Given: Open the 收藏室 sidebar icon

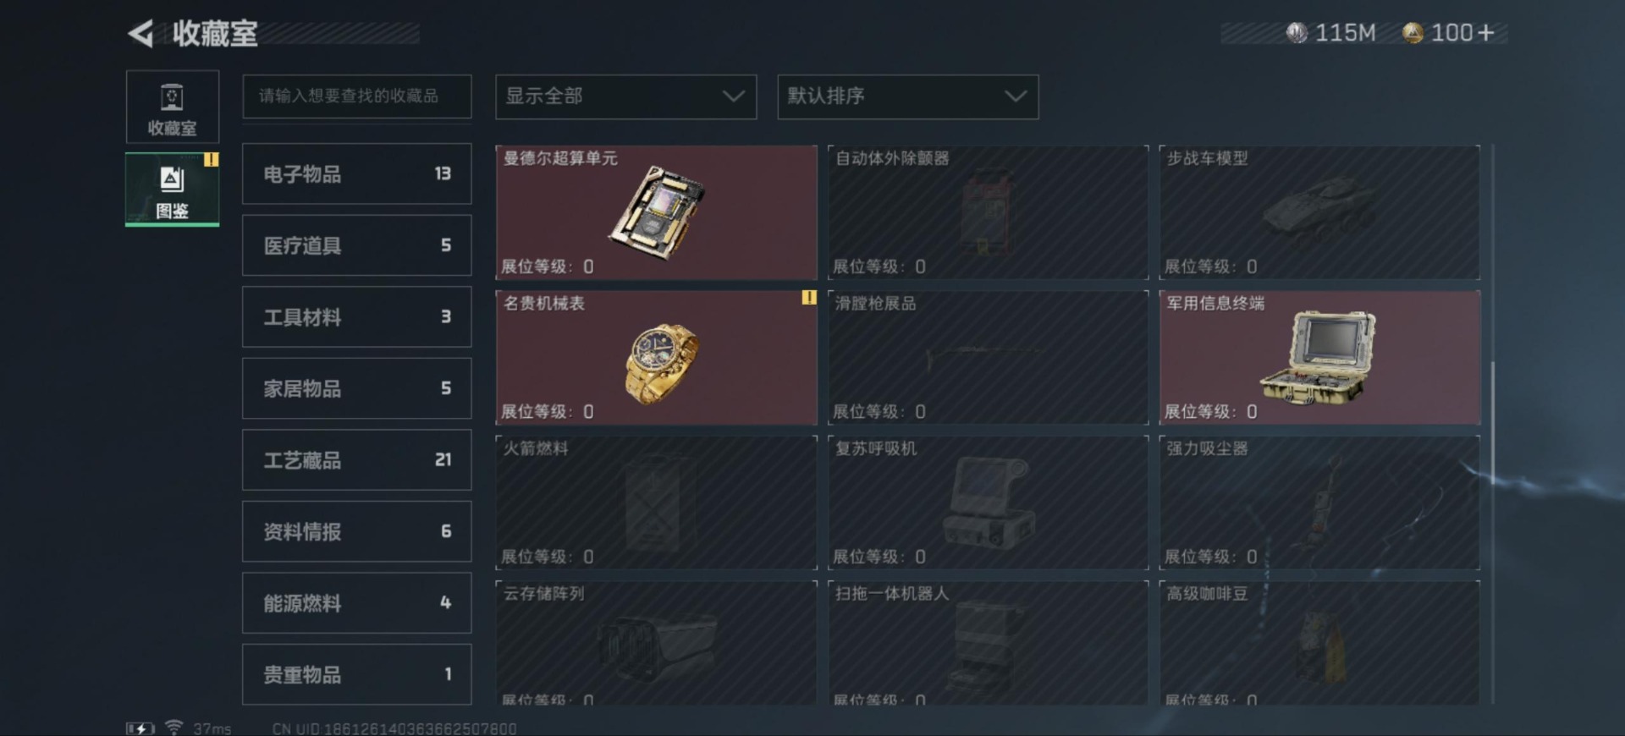Looking at the screenshot, I should (x=173, y=107).
